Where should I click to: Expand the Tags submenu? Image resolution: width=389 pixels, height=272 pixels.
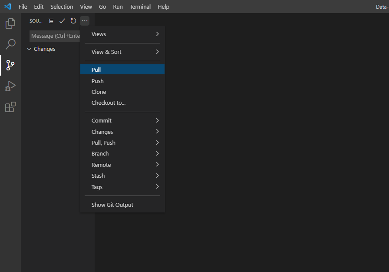point(122,187)
